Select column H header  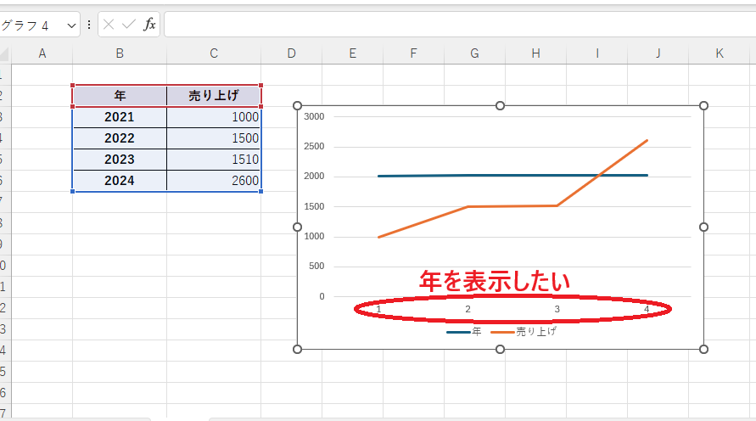tap(535, 53)
